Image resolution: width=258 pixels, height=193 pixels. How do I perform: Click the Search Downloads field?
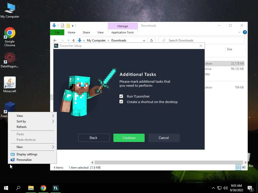202,40
